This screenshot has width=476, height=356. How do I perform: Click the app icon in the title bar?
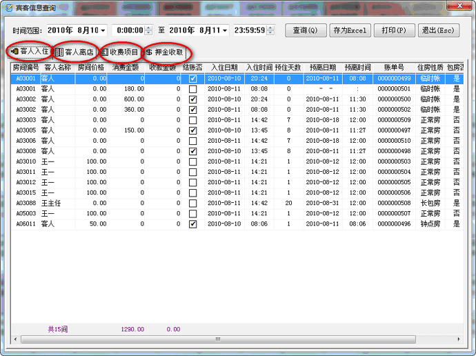[x=8, y=8]
